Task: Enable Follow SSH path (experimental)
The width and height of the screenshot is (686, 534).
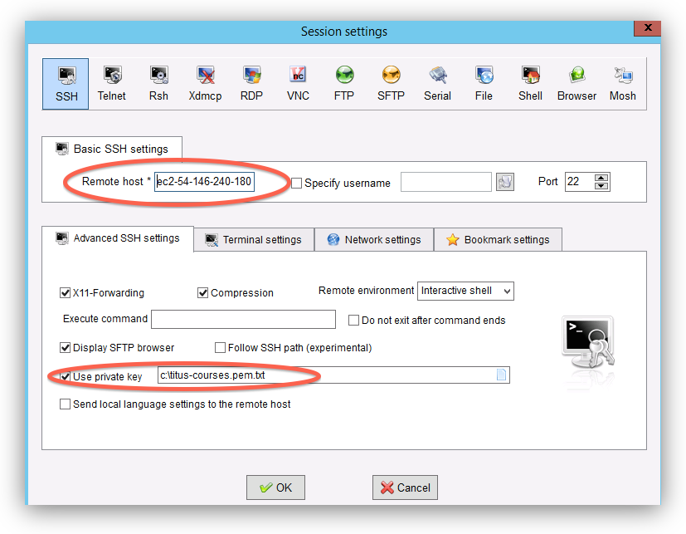Action: coord(221,347)
